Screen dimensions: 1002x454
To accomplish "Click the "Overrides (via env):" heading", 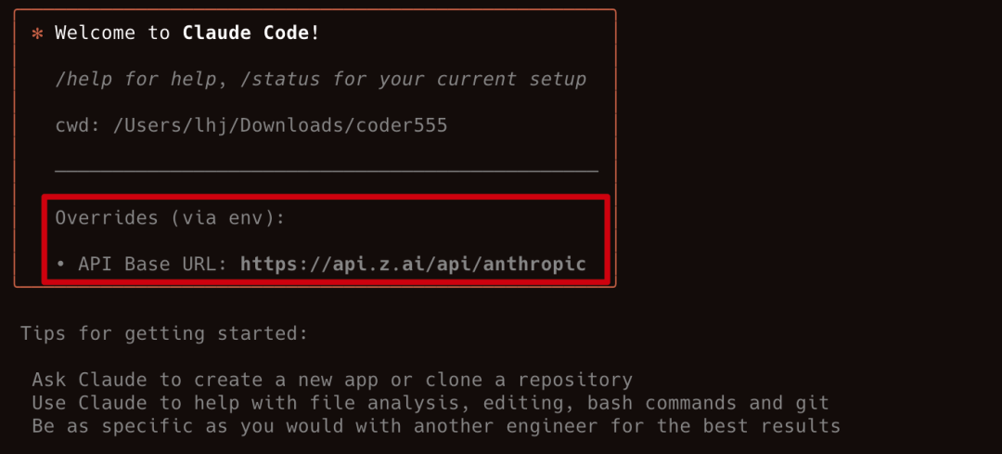I will click(170, 217).
